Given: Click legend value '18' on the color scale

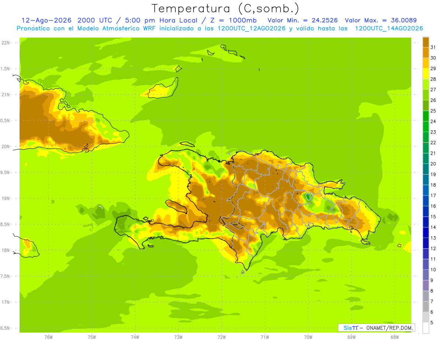Looking at the screenshot, I should click(433, 185).
